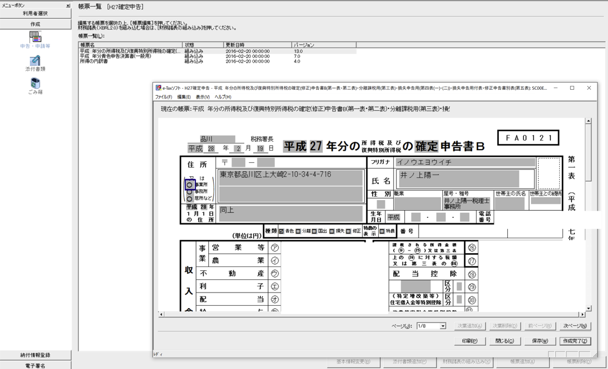
Task: Click the 配当控除 区分 ㉙ field
Action: coord(459,287)
